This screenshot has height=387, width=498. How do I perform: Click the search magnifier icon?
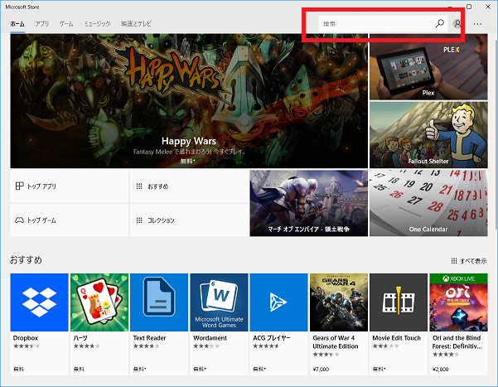(440, 24)
